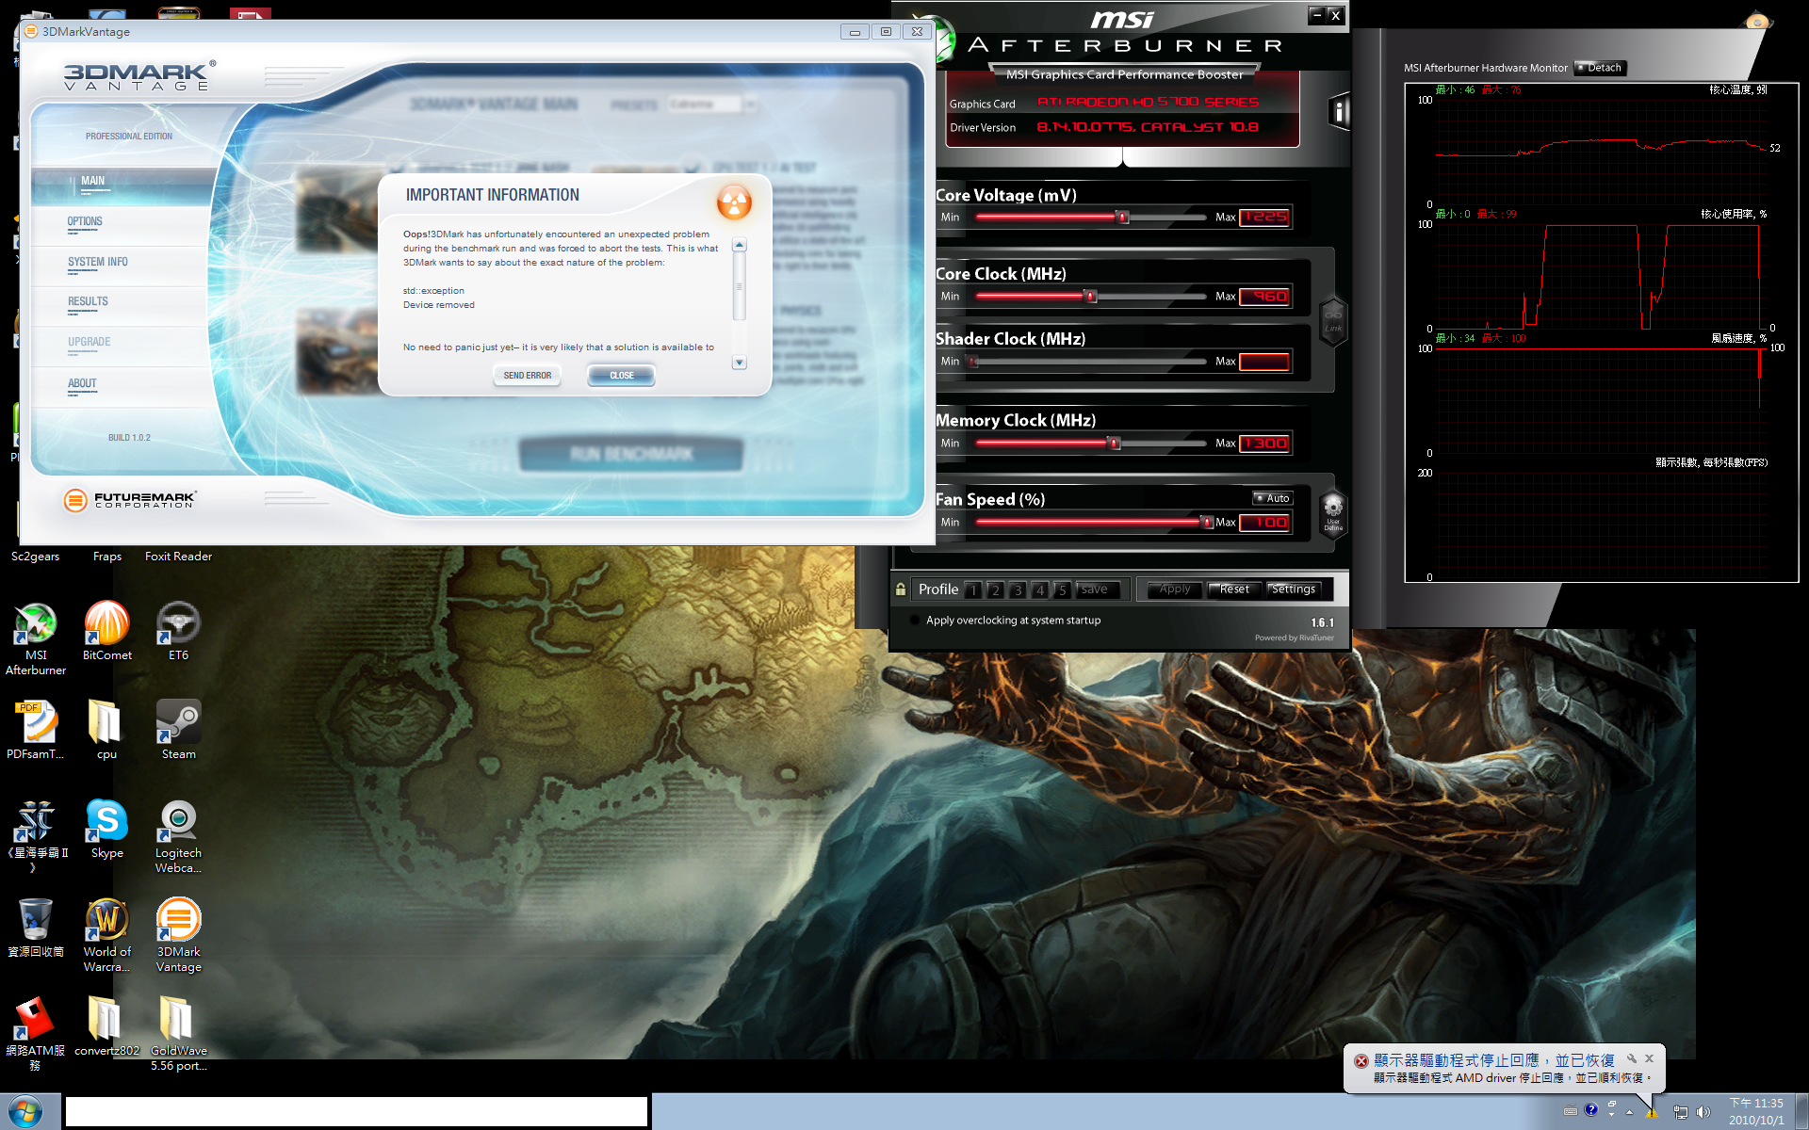Screen dimensions: 1809x1130
Task: Open the ET6 desktop shortcut
Action: point(178,630)
